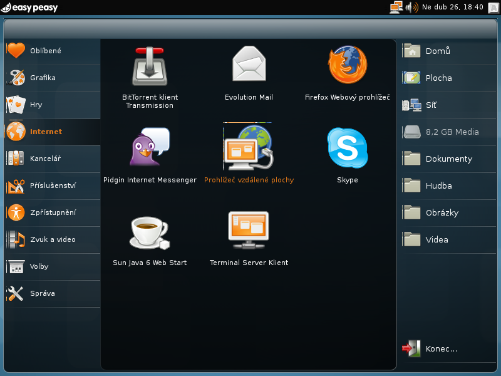Click the Dokumenty place label
Image resolution: width=501 pixels, height=376 pixels.
(449, 159)
